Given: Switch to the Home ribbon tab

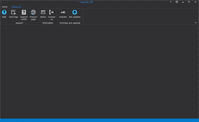Looking at the screenshot, I should 5,7.
